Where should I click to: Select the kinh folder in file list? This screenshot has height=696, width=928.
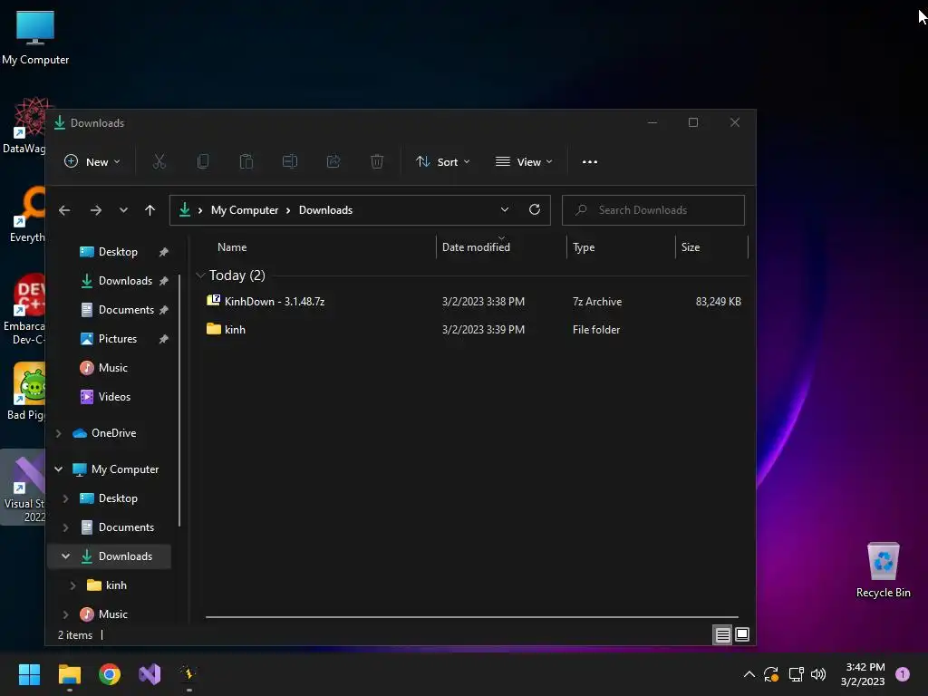473,330
